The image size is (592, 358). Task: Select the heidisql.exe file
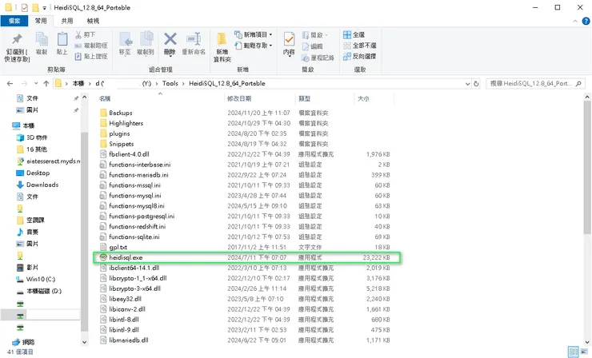[246, 257]
